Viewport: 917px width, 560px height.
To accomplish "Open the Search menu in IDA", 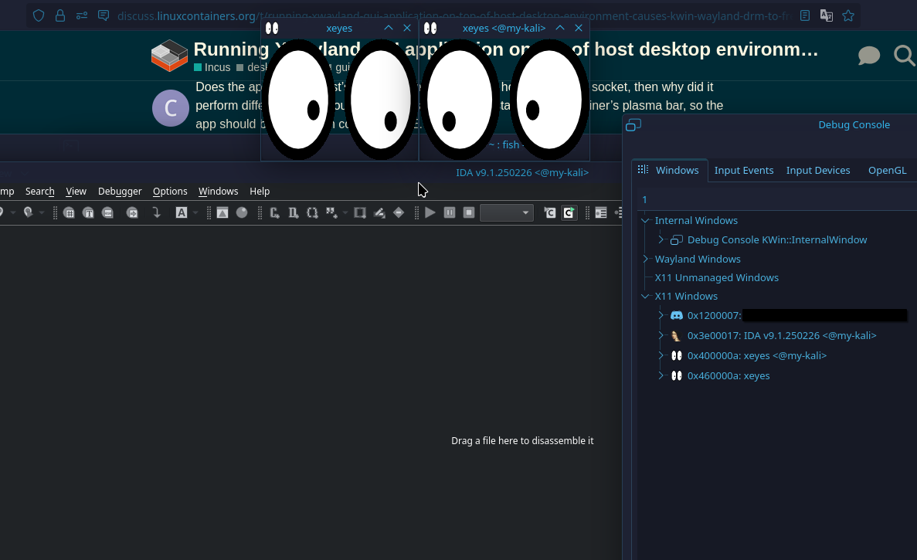I will point(39,191).
